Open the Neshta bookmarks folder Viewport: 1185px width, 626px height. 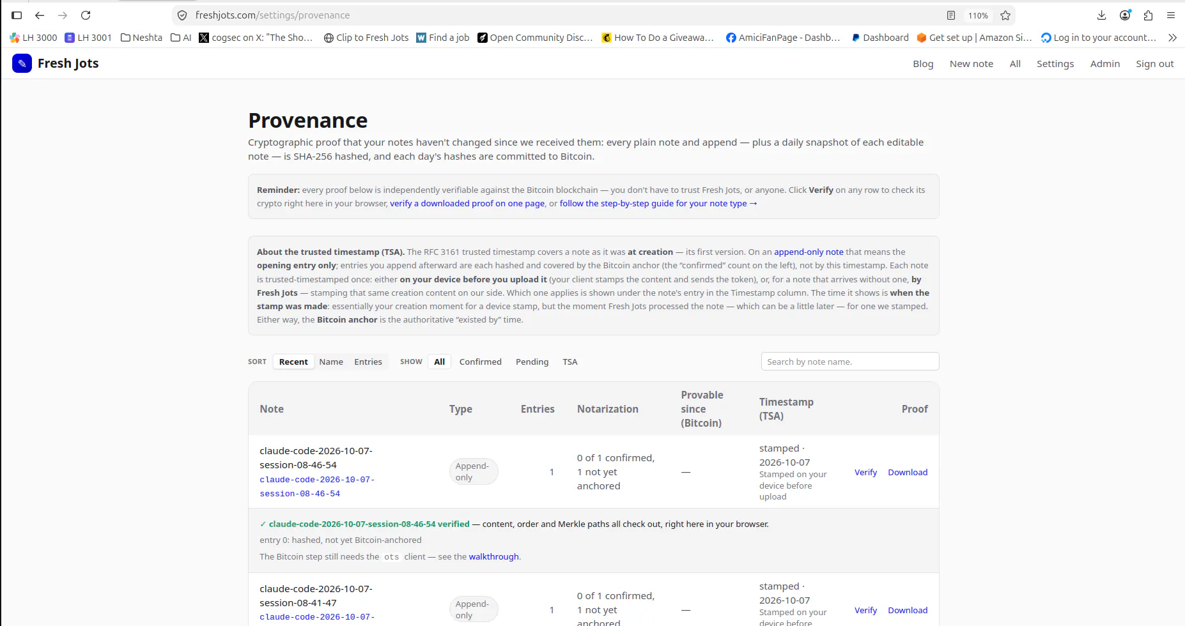pos(141,38)
